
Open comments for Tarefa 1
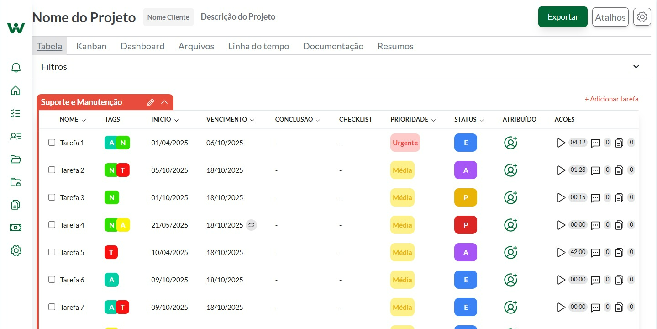point(595,143)
